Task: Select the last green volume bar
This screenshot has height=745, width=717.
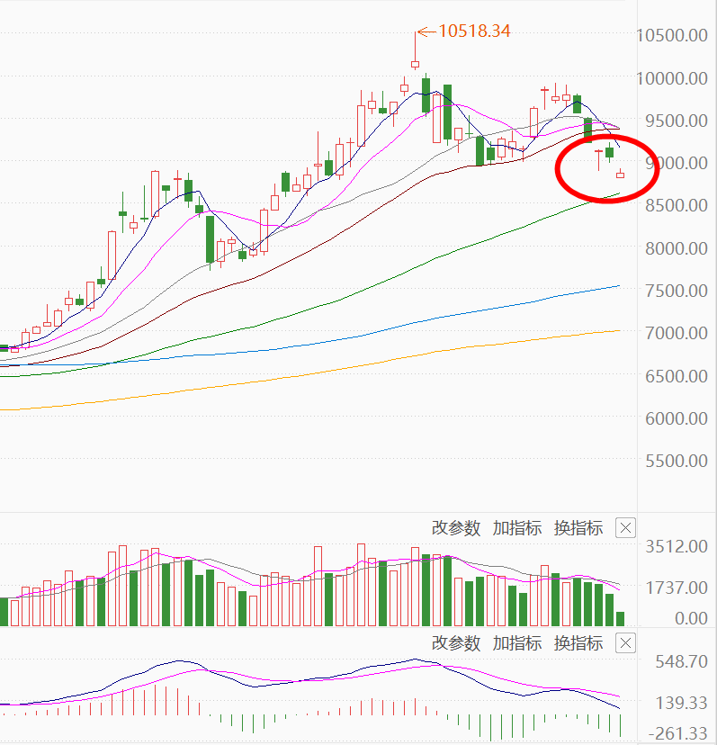Action: (620, 619)
